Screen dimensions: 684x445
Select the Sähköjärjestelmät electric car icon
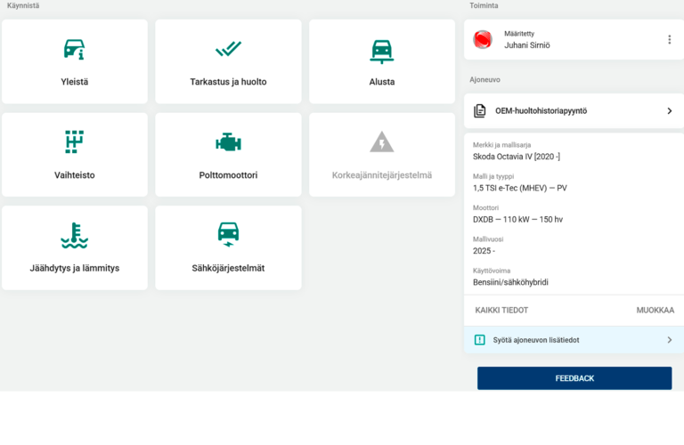[228, 234]
